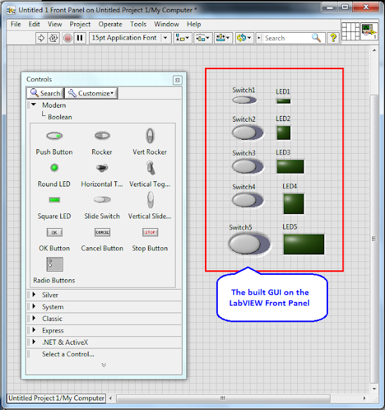Open the Reorder toolbar menu
This screenshot has width=385, height=410.
pyautogui.click(x=244, y=38)
